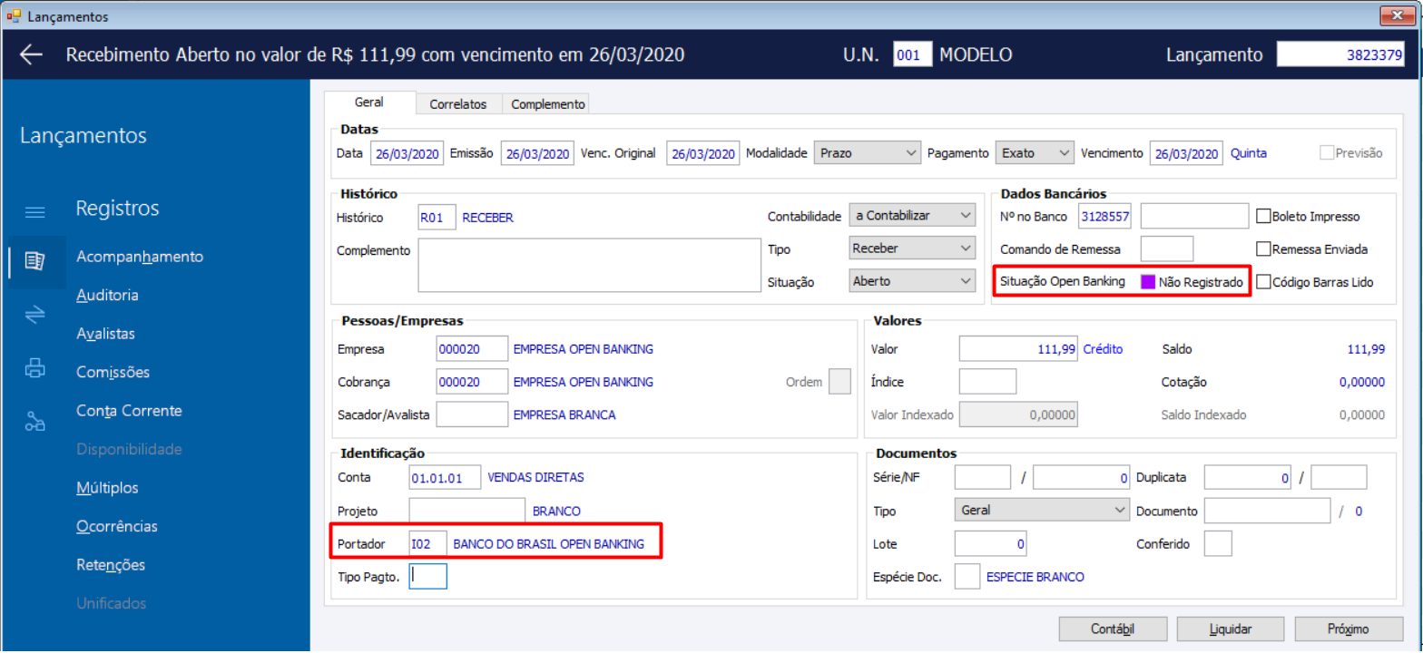Switch to the Correlatos tab
The height and width of the screenshot is (653, 1423).
pos(458,104)
